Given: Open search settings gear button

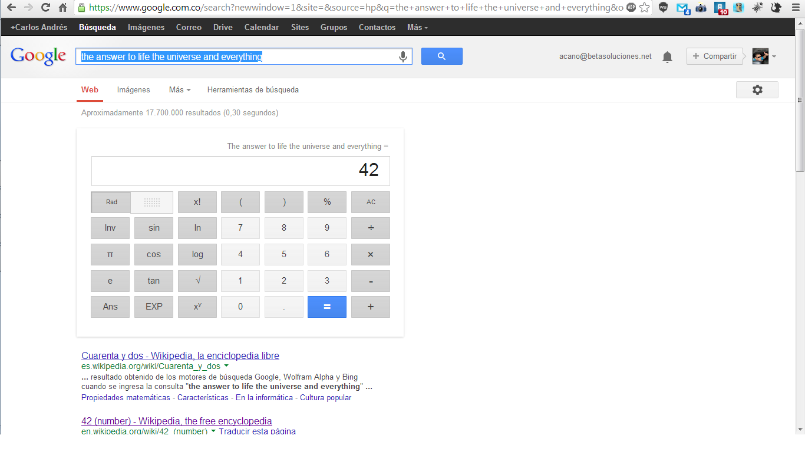Looking at the screenshot, I should pyautogui.click(x=757, y=90).
